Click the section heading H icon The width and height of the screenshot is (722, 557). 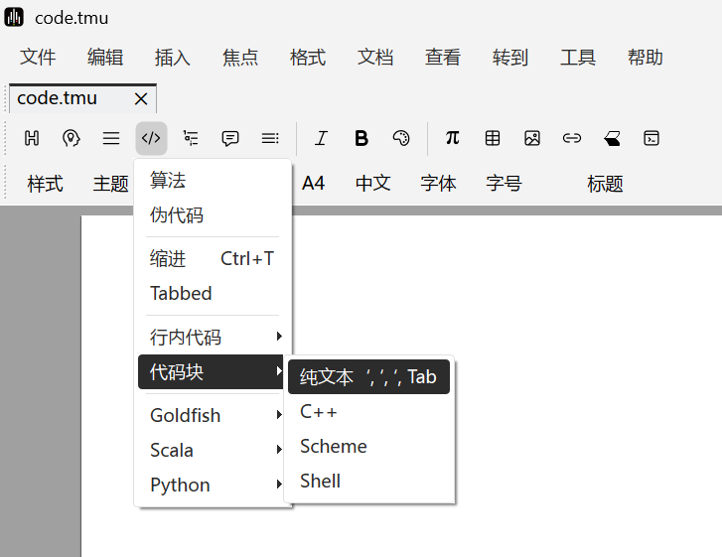pos(32,138)
